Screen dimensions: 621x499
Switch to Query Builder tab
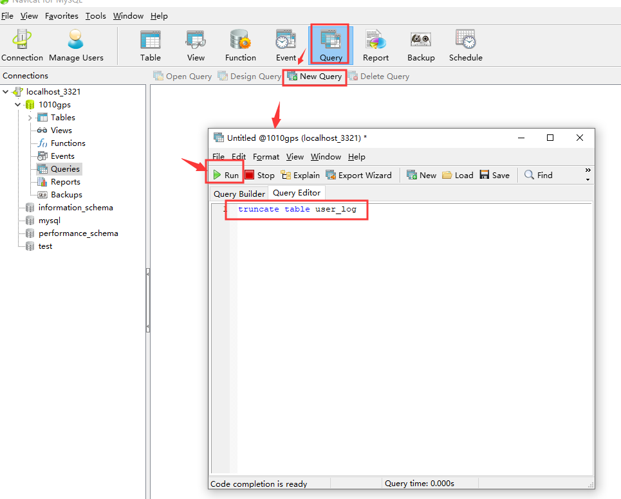pyautogui.click(x=239, y=194)
